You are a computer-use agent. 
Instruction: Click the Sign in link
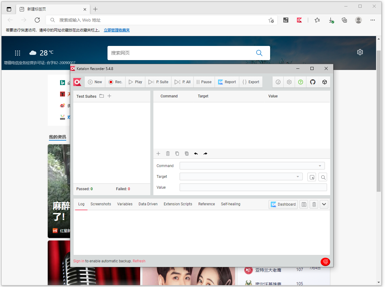point(79,261)
